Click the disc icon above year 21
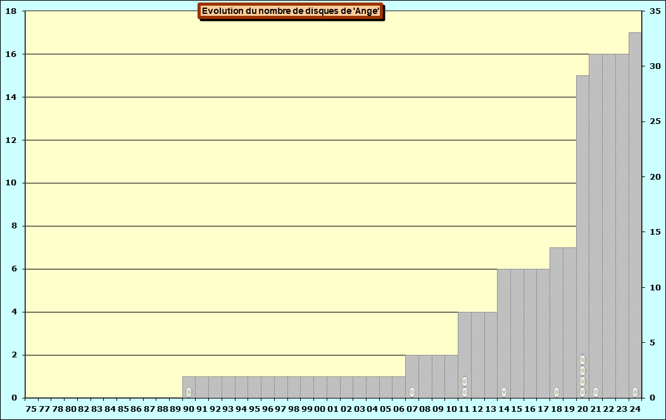Screen dimensions: 666x420 pos(596,392)
